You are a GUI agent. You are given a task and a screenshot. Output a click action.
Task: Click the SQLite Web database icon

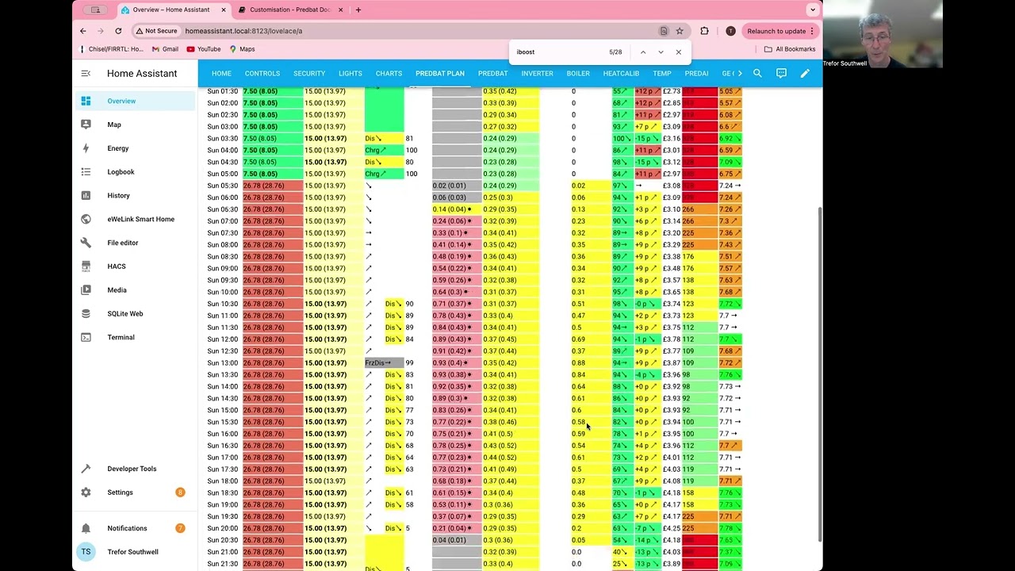pyautogui.click(x=86, y=314)
